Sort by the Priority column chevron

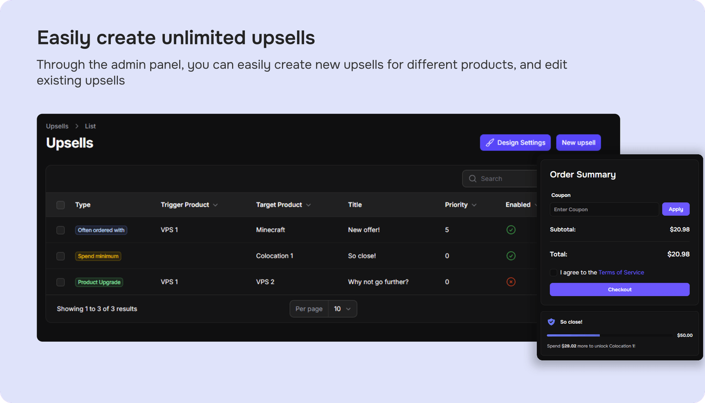click(x=474, y=205)
